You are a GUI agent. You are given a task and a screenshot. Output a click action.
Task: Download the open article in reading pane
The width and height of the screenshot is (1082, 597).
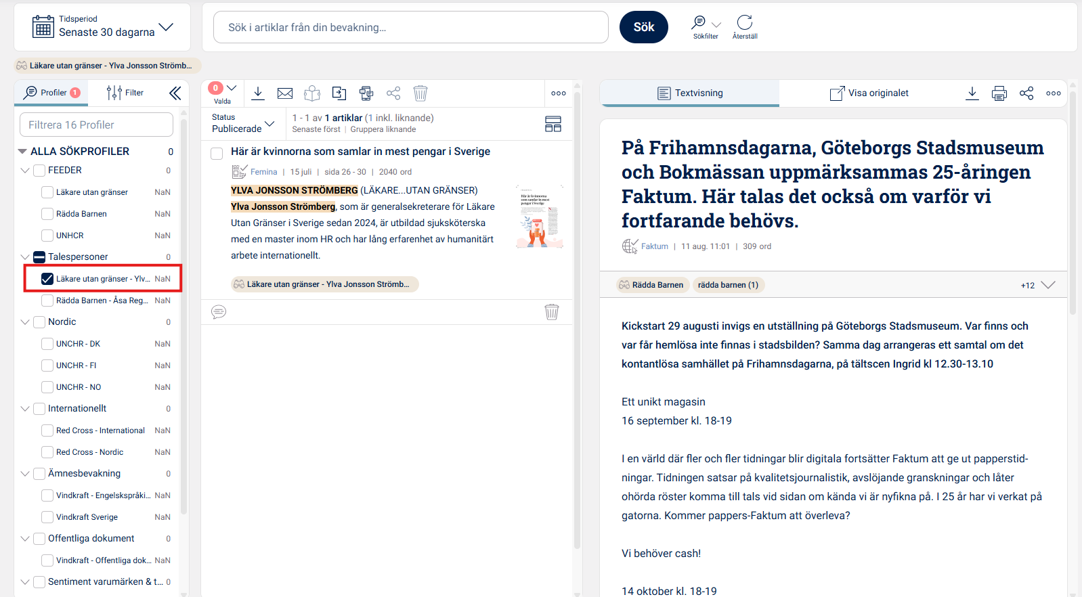[x=972, y=93]
